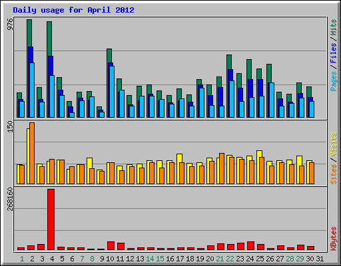
Task: Click the red 'KBytes' legend label
Action: [x=334, y=239]
